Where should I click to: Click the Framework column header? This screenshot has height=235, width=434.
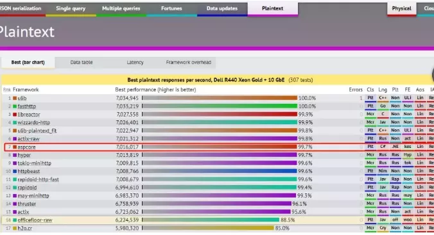click(26, 90)
